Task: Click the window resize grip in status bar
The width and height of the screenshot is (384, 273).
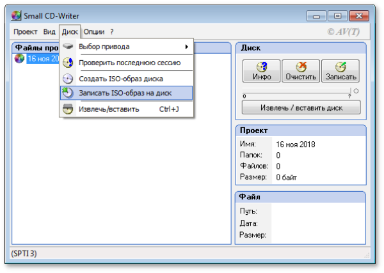Action: (x=367, y=255)
